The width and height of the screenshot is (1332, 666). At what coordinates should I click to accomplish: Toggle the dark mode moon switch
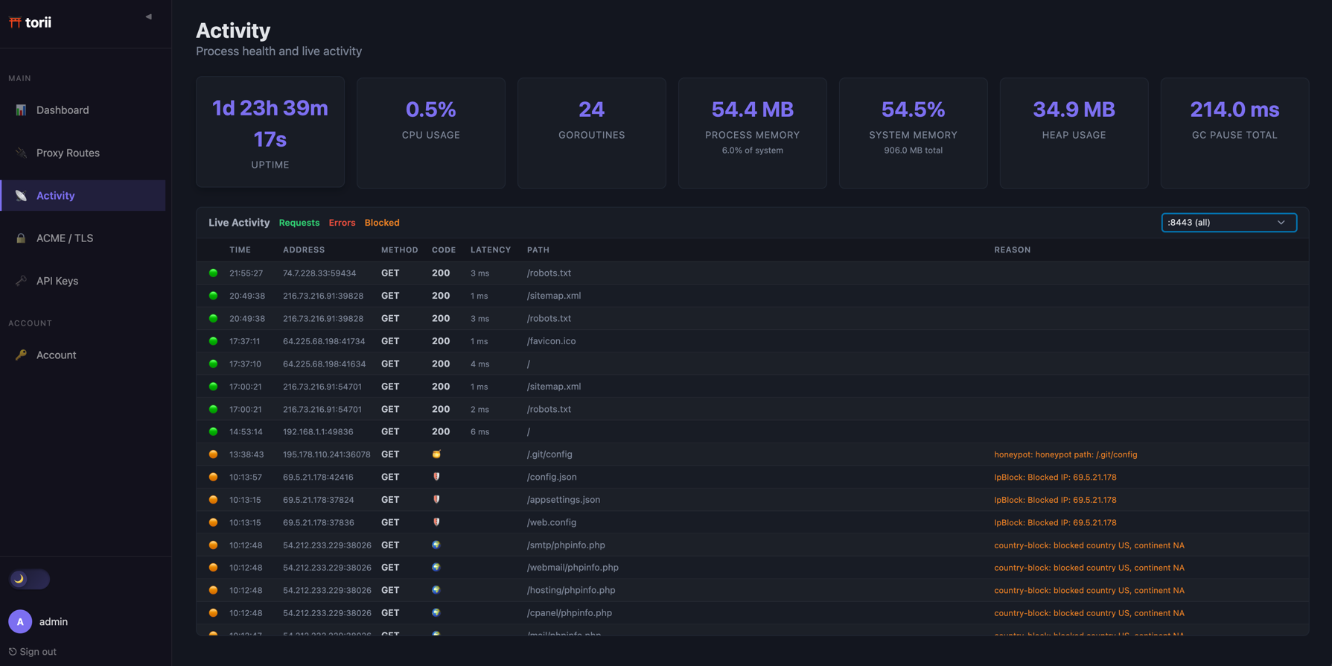29,579
